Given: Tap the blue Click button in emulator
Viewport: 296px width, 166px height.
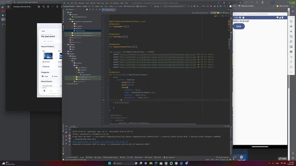Looking at the screenshot, I should [239, 26].
